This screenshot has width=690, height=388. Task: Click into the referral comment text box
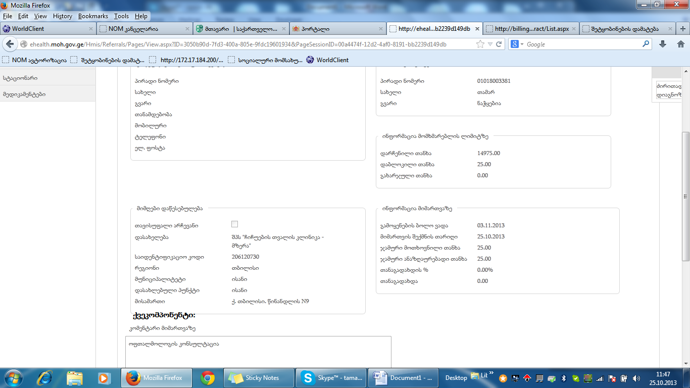[258, 354]
